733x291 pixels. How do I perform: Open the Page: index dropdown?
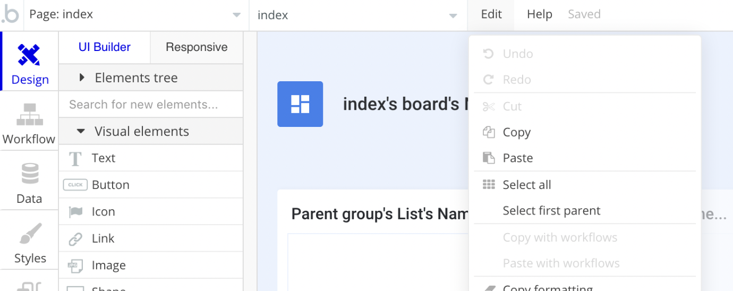(x=135, y=15)
